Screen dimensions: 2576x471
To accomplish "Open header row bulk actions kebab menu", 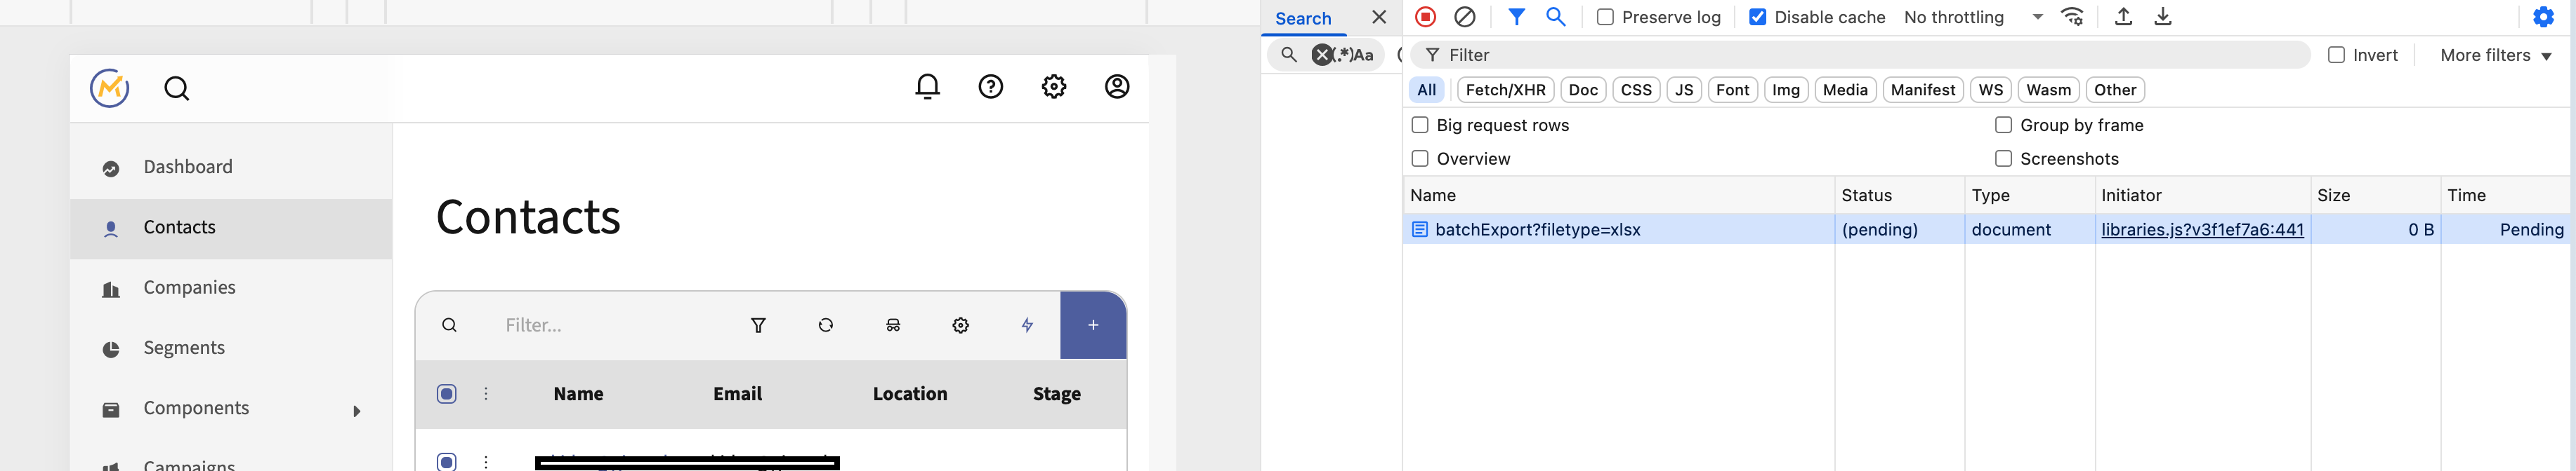I will (486, 394).
